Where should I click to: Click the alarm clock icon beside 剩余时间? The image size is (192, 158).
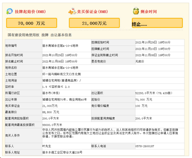click(135, 11)
